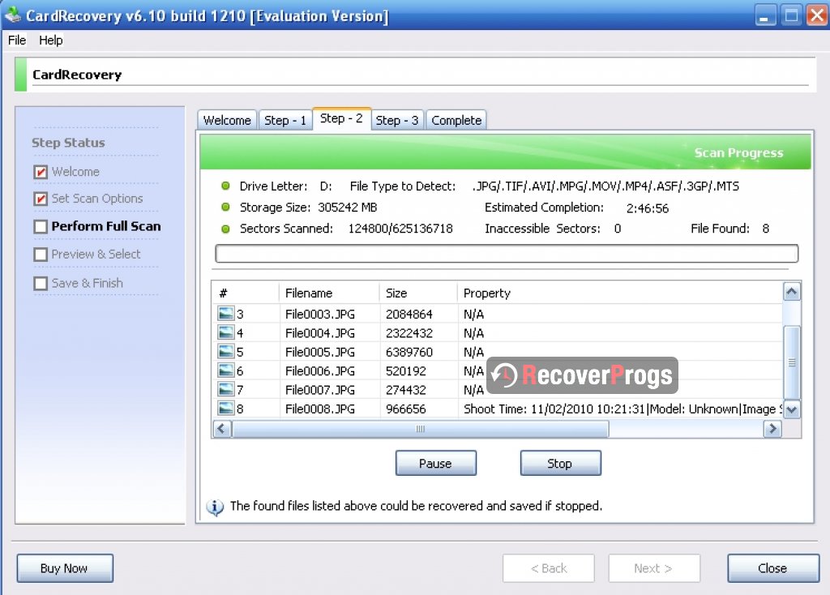This screenshot has height=595, width=830.
Task: Open the Help menu
Action: click(51, 41)
